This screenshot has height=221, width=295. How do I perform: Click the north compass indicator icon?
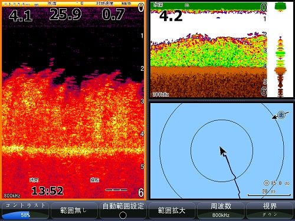(281, 115)
